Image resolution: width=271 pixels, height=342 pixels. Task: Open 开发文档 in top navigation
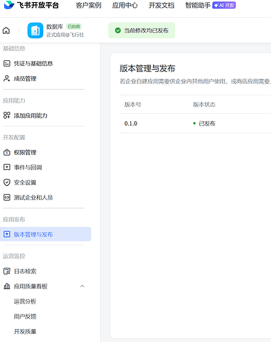161,5
